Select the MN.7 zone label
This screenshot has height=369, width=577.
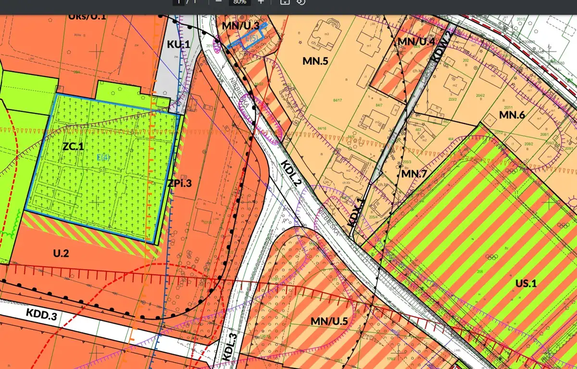pyautogui.click(x=414, y=173)
